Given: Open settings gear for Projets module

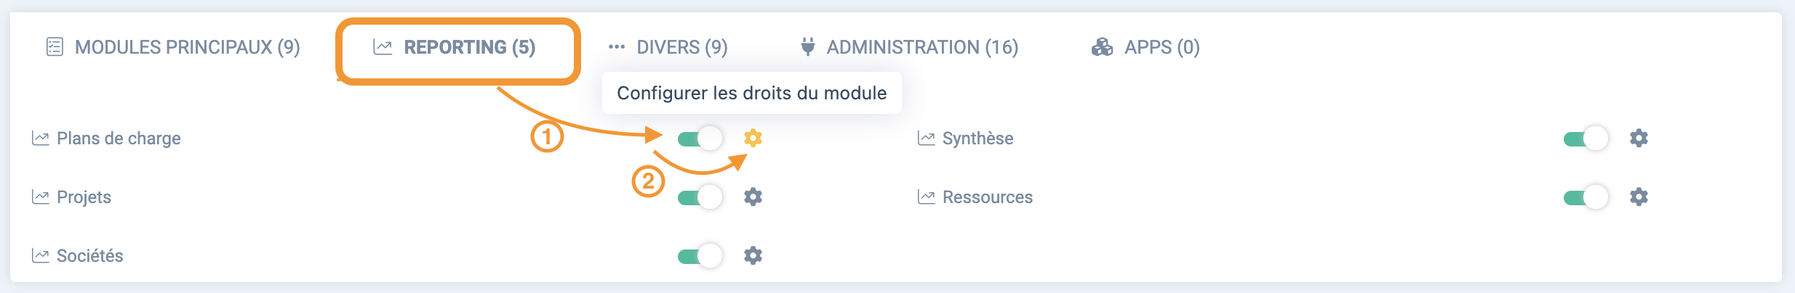Looking at the screenshot, I should (753, 197).
